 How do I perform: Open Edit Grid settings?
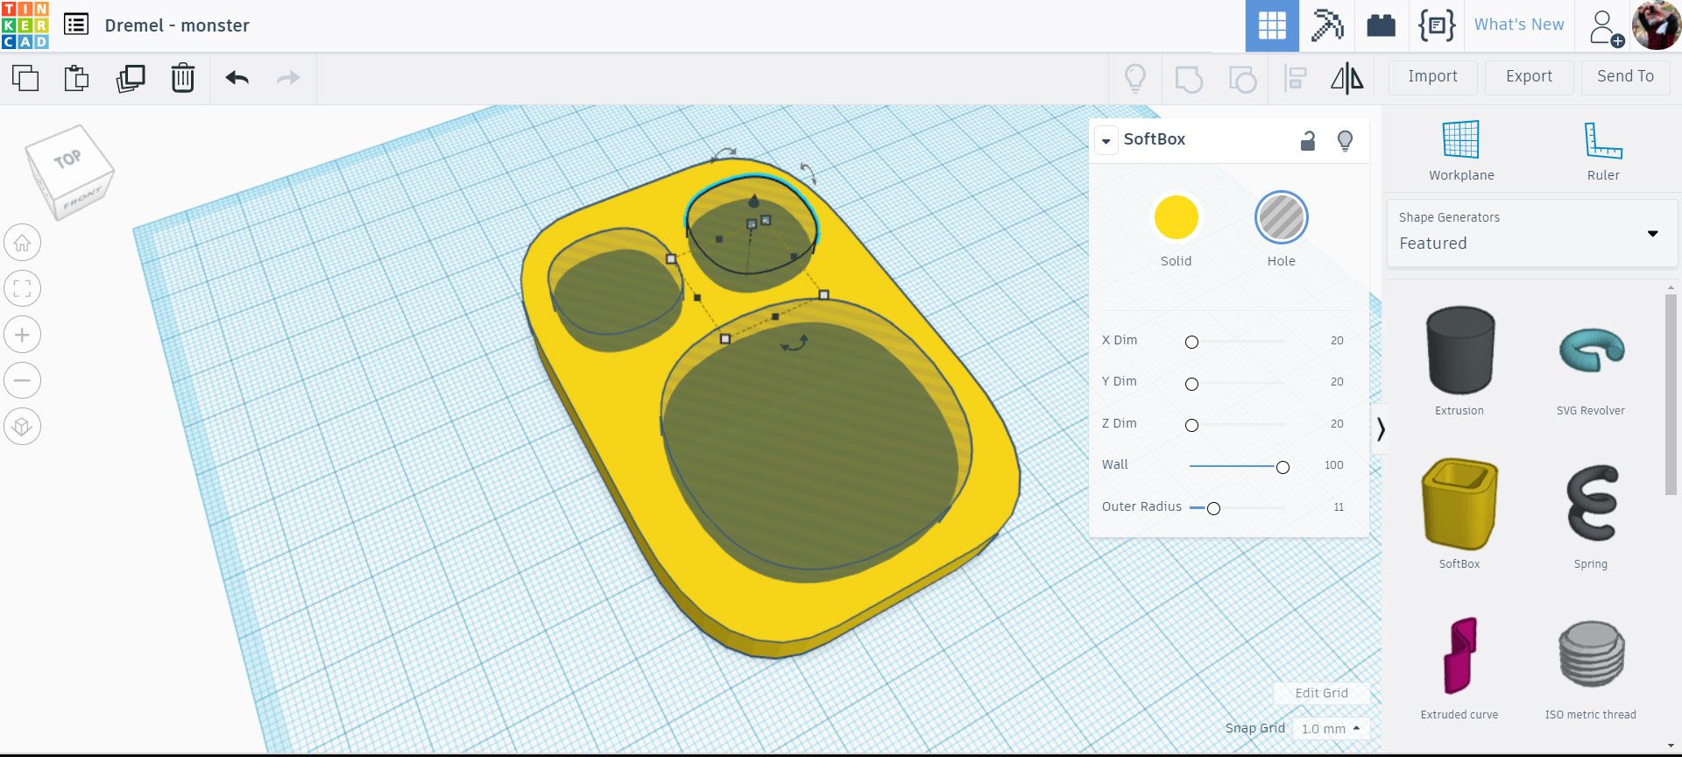[x=1321, y=693]
